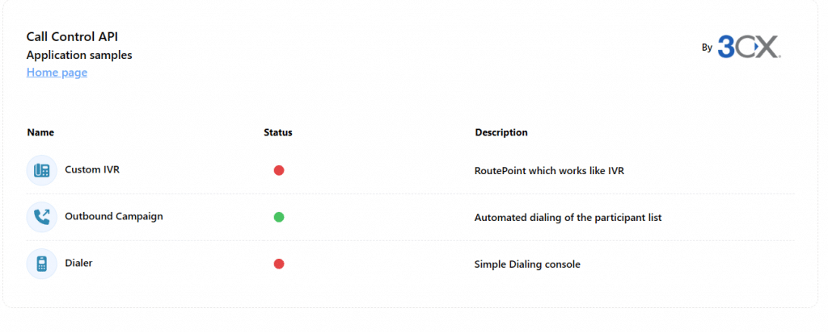This screenshot has width=828, height=333.
Task: Click the red status dot for Custom IVR
Action: pos(279,170)
